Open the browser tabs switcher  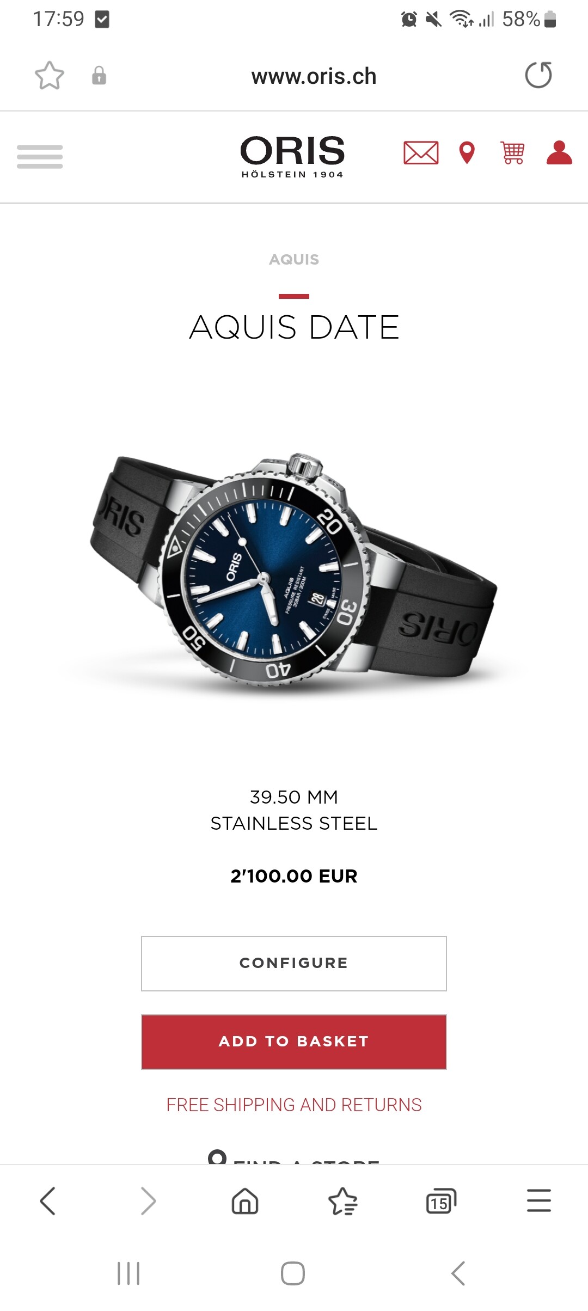(x=441, y=1200)
